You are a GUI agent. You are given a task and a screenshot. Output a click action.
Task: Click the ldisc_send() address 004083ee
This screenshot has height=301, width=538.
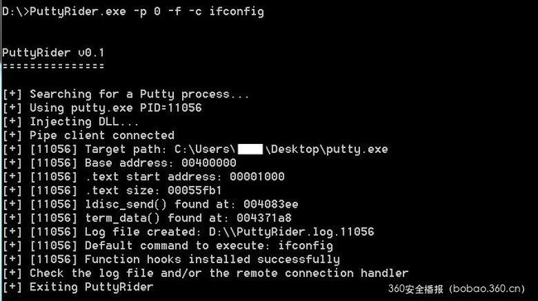[271, 204]
